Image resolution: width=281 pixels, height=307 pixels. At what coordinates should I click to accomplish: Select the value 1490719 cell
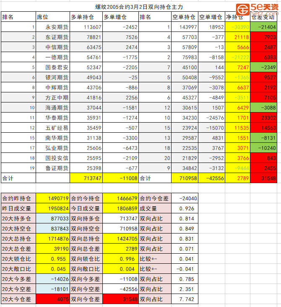click(53, 198)
